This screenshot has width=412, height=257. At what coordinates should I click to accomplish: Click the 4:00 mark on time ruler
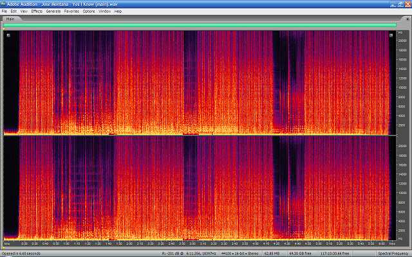tap(256, 244)
